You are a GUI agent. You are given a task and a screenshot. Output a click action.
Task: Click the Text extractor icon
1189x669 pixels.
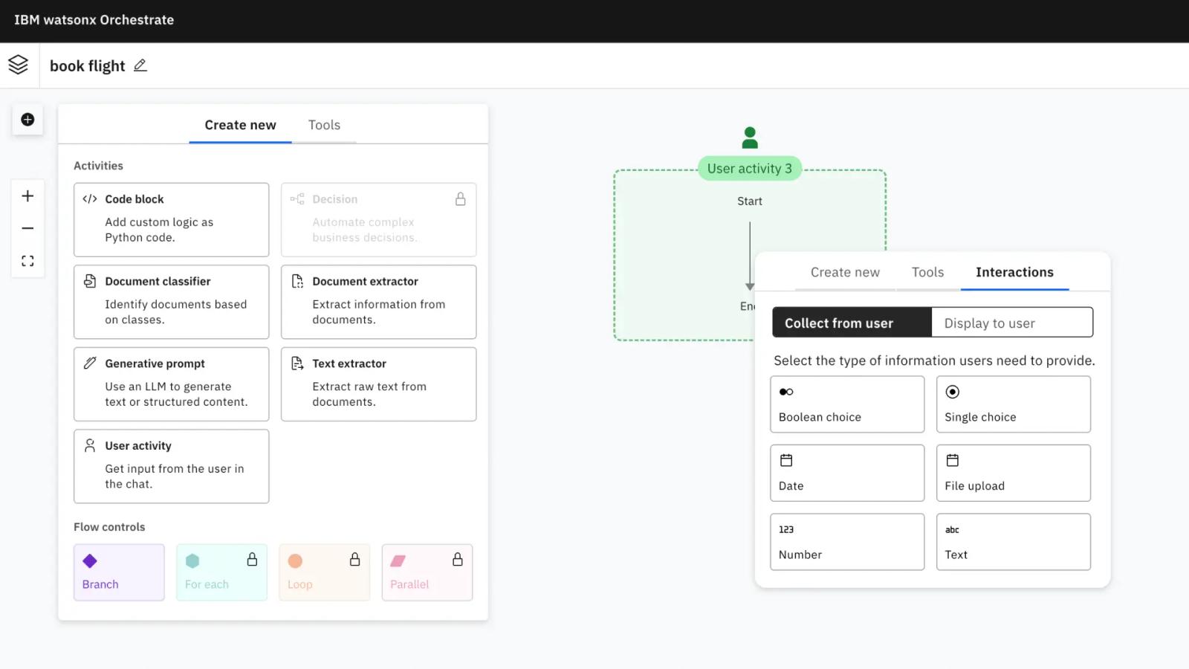(x=297, y=363)
